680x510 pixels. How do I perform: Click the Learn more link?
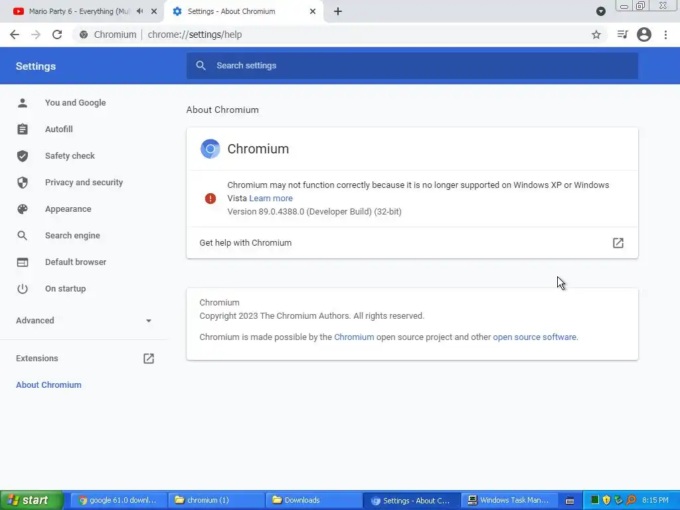coord(271,198)
